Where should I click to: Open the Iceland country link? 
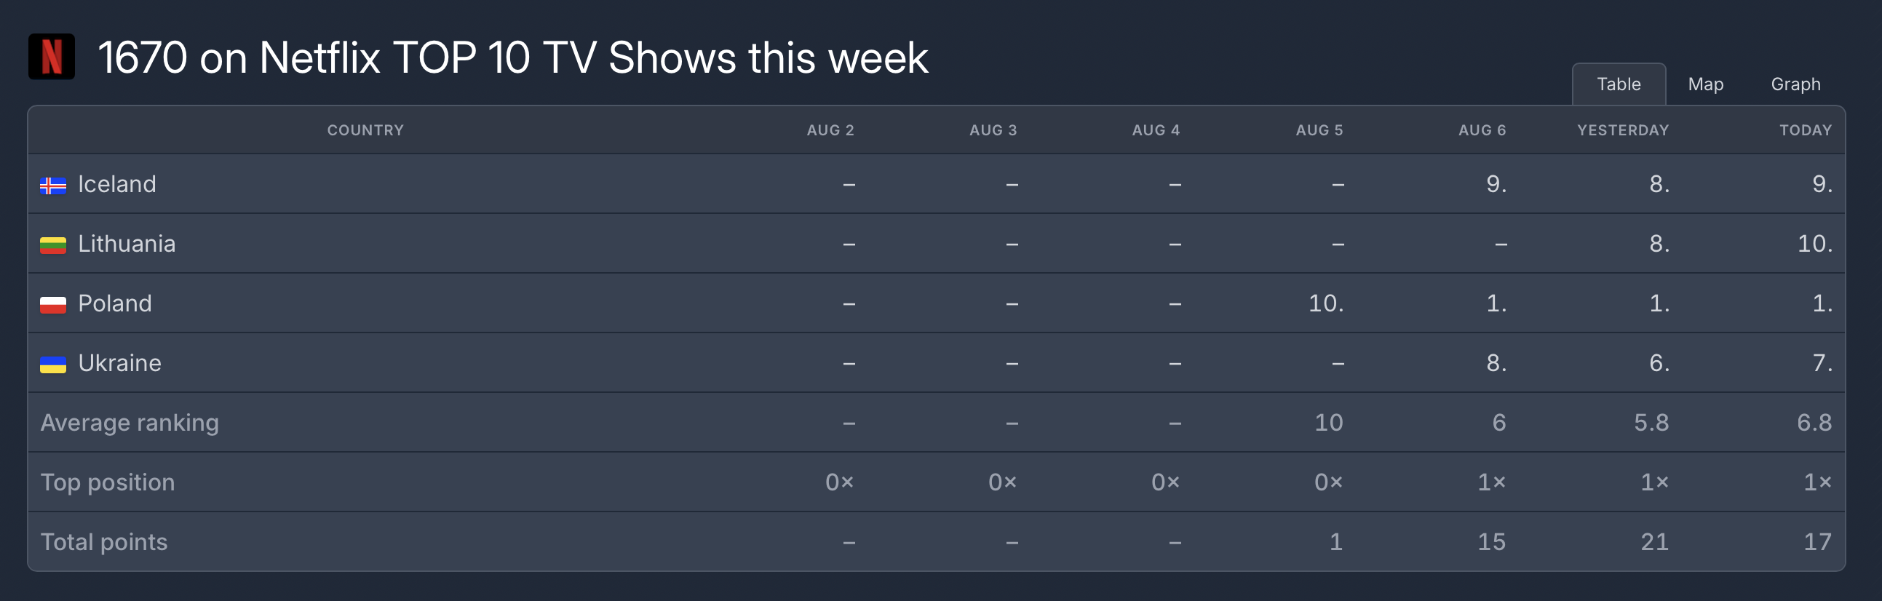pos(117,184)
